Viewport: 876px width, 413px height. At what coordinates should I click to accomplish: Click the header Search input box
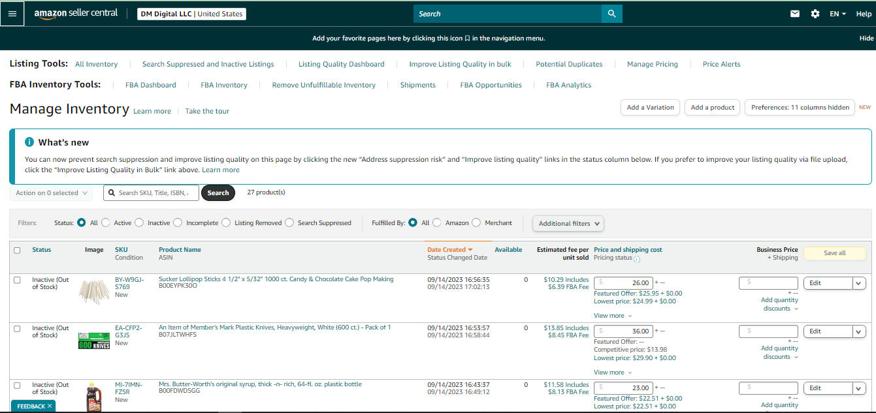coord(508,14)
